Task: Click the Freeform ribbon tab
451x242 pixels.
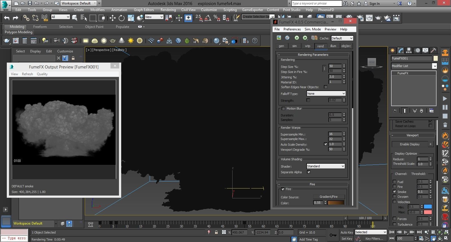Action: [x=40, y=27]
